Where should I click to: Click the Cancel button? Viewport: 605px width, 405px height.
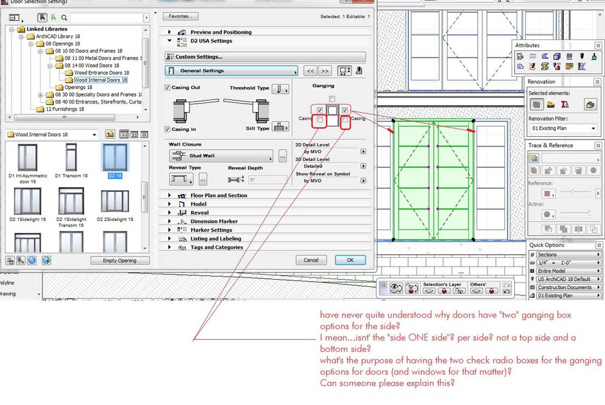click(x=311, y=260)
